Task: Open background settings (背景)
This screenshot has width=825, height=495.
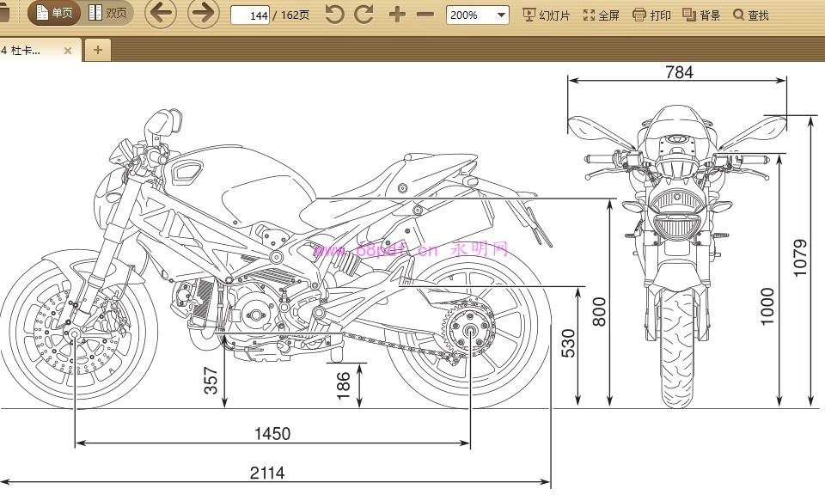Action: point(701,15)
